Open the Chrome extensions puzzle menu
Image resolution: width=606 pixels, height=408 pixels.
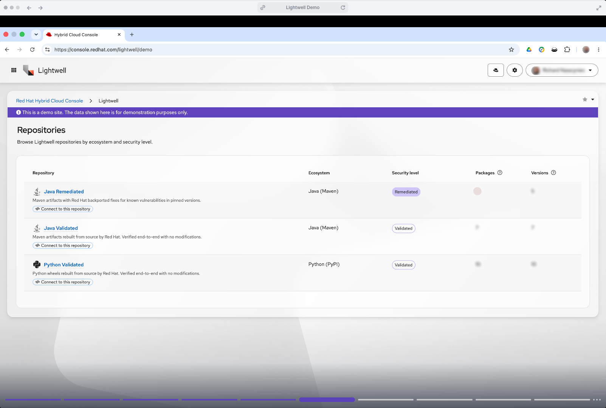tap(567, 49)
